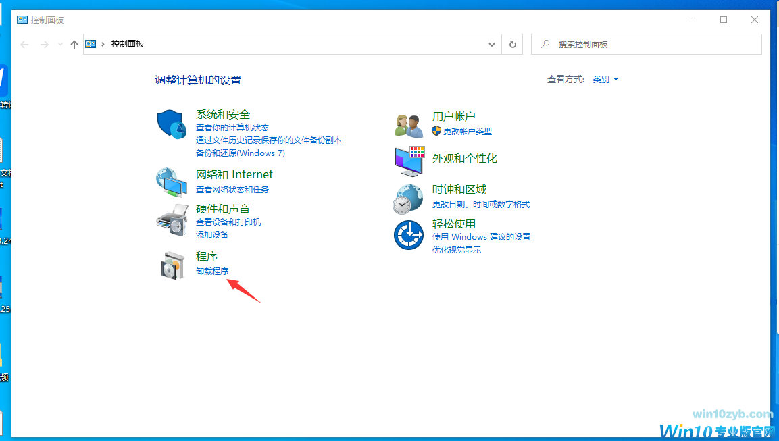Click the Hardware and Sound printer icon
The height and width of the screenshot is (441, 779).
(x=172, y=219)
